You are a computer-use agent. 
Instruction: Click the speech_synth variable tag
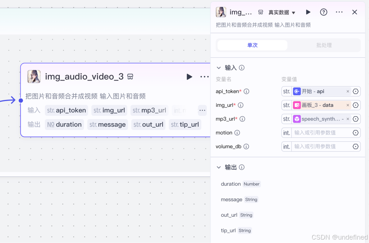point(322,119)
